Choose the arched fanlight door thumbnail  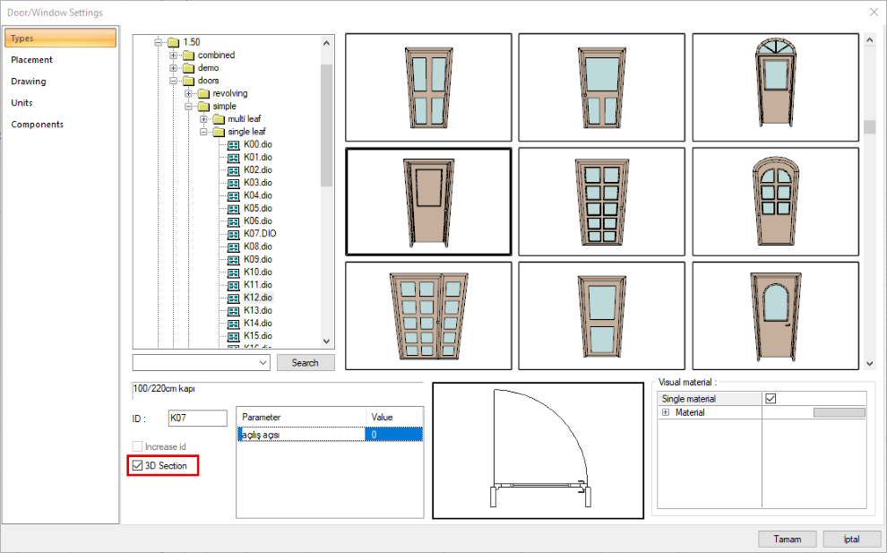point(775,87)
